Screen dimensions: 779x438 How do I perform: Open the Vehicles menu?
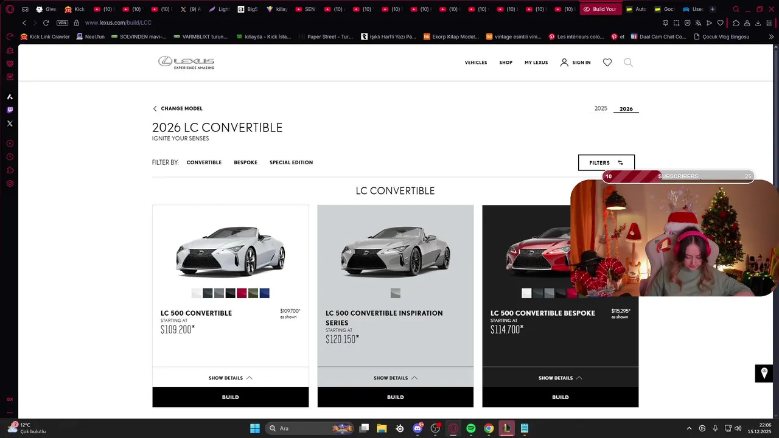tap(476, 63)
